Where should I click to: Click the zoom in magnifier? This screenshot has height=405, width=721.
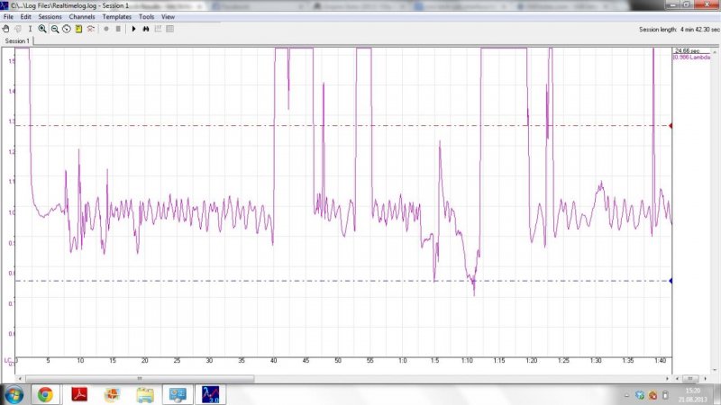(42, 29)
